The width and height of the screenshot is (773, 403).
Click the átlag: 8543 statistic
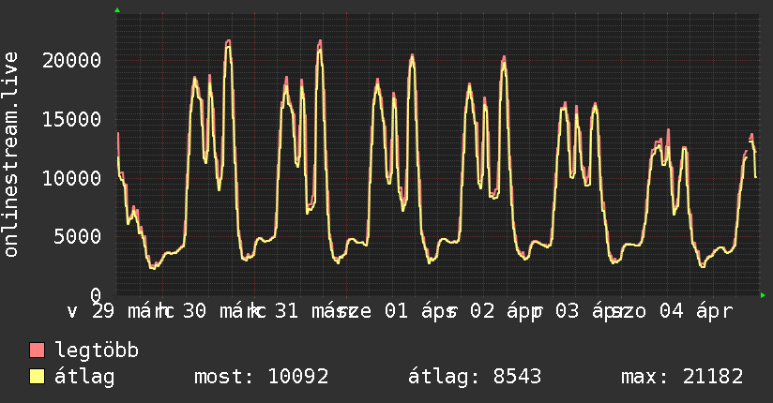tap(475, 377)
